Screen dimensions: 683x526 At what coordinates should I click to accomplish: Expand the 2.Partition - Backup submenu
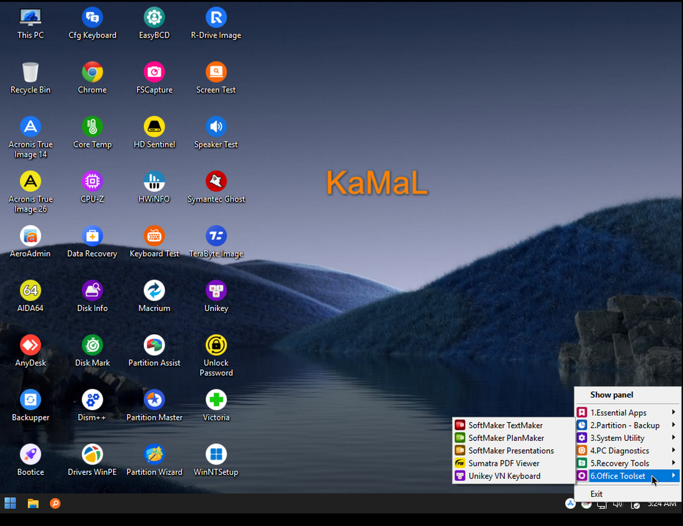[628, 425]
